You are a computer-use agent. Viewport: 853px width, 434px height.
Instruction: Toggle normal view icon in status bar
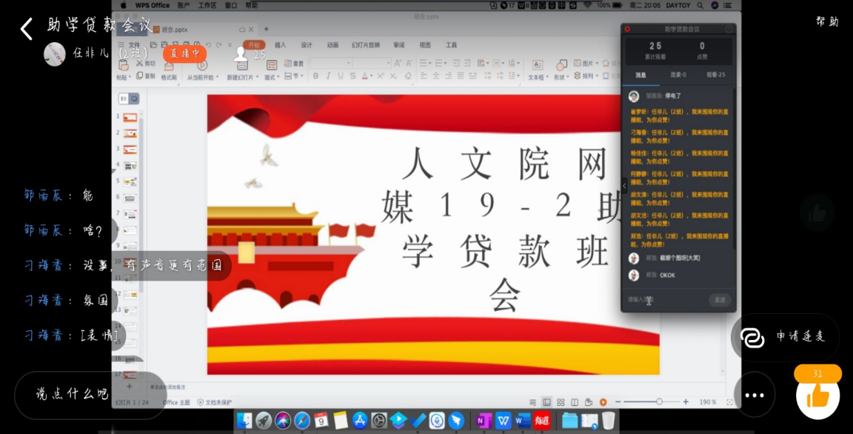click(546, 402)
